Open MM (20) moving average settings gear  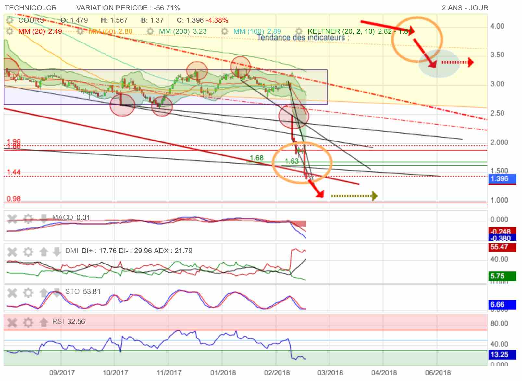point(10,31)
